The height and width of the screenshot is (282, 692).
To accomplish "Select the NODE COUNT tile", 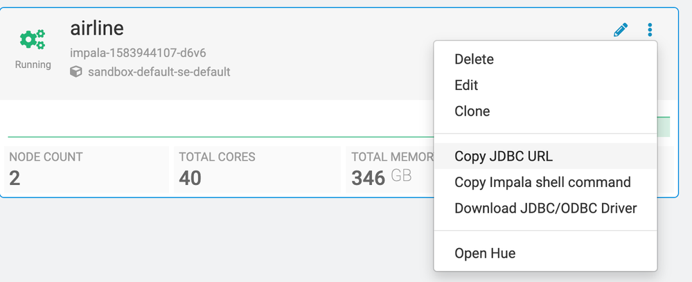I will 87,168.
